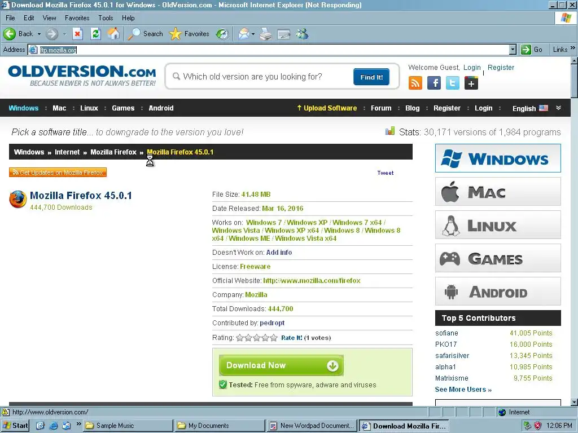
Task: Click the Facebook icon
Action: click(434, 83)
